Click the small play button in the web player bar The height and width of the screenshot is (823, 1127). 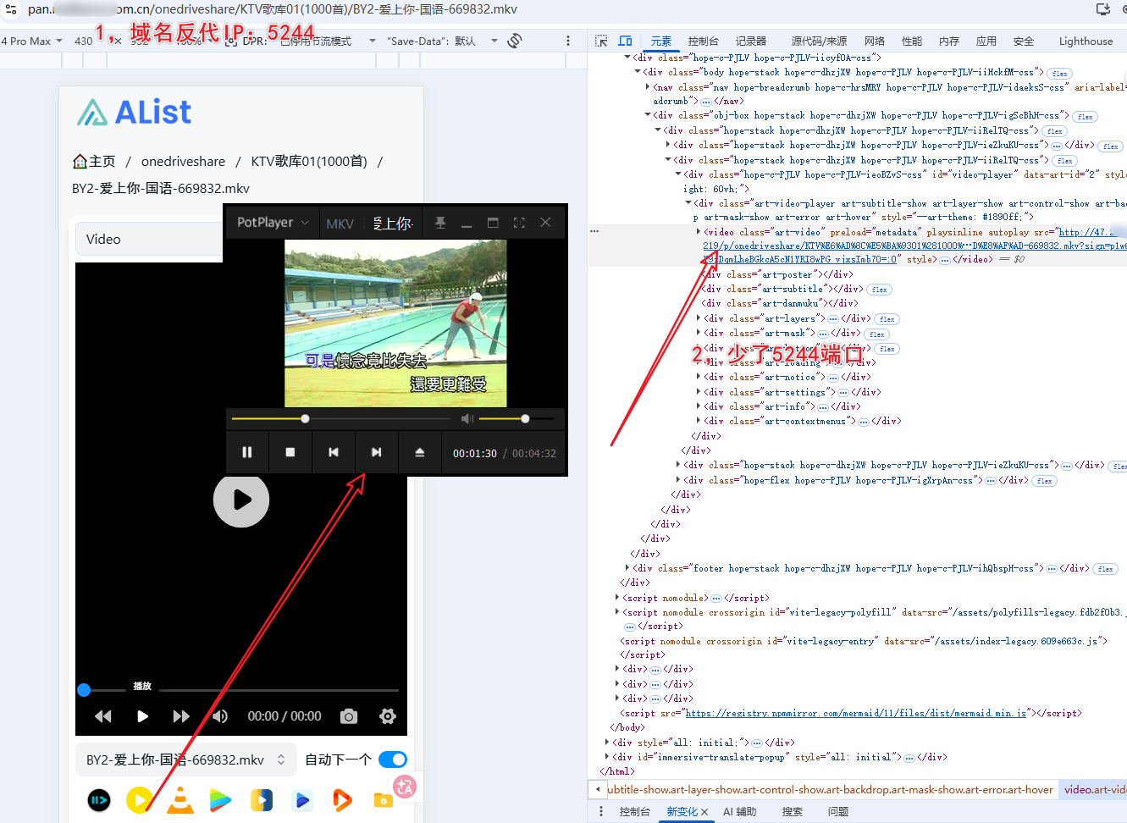coord(142,716)
